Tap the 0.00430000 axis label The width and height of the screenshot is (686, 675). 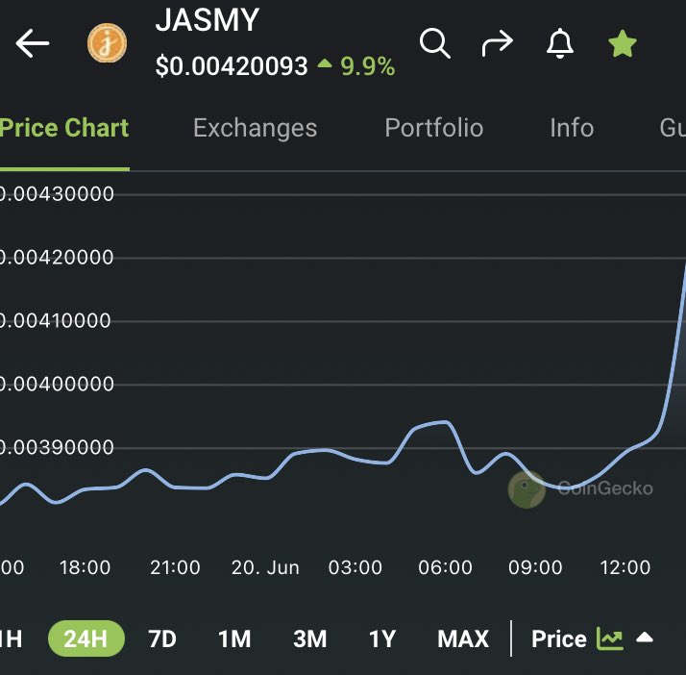(x=57, y=194)
